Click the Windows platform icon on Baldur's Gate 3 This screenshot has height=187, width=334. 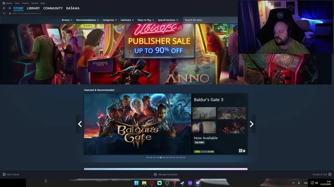[241, 151]
